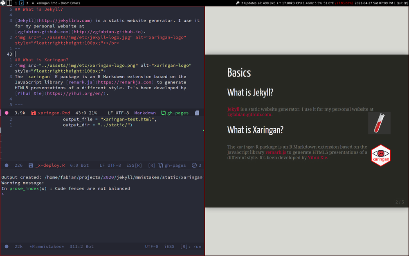Click the output_dir line in _x-deploy.R
Viewport: 409px width, 256px height.
[98, 125]
